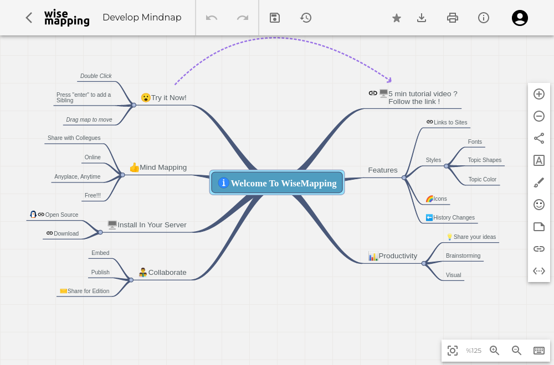Viewport: 554px width, 365px height.
Task: Open map info circle icon
Action: tap(483, 18)
